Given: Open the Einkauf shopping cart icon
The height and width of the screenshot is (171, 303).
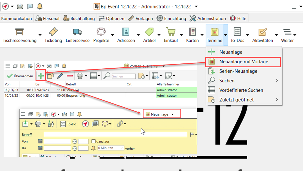Looking at the screenshot, I should pyautogui.click(x=171, y=32).
